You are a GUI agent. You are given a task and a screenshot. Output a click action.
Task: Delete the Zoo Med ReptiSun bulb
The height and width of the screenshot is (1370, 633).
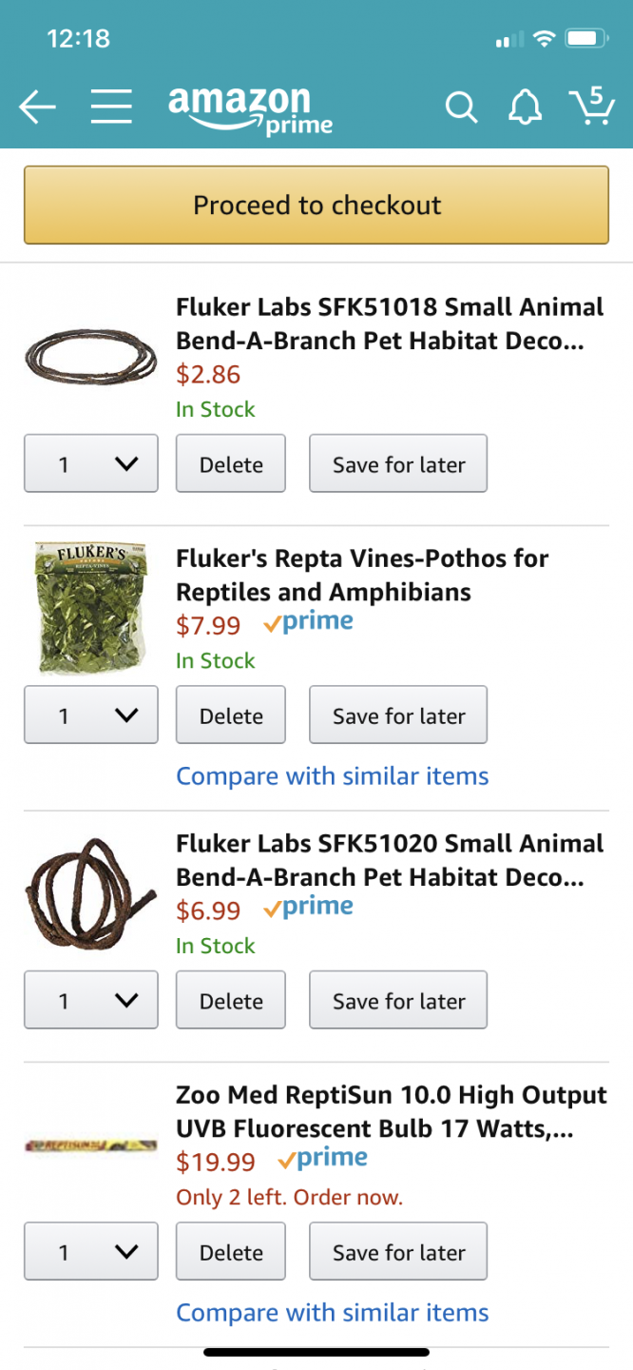231,1252
